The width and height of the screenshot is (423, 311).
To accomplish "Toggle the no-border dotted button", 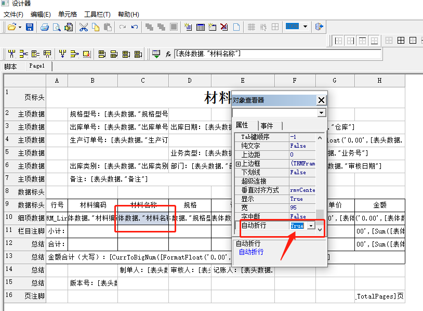I will pos(389,41).
